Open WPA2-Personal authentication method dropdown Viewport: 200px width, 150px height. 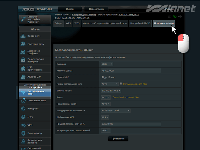click(x=115, y=110)
